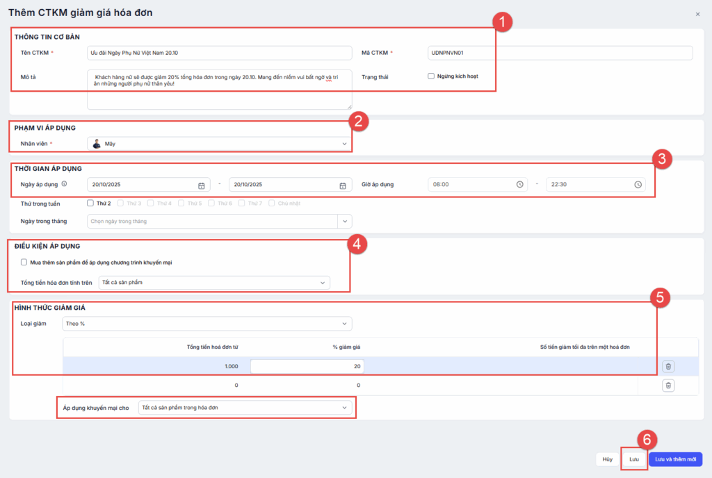Expand Áp dụng khuyến mại cho dropdown
The height and width of the screenshot is (478, 712).
[x=245, y=408]
